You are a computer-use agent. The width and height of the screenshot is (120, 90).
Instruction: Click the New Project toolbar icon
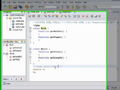pyautogui.click(x=10, y=7)
